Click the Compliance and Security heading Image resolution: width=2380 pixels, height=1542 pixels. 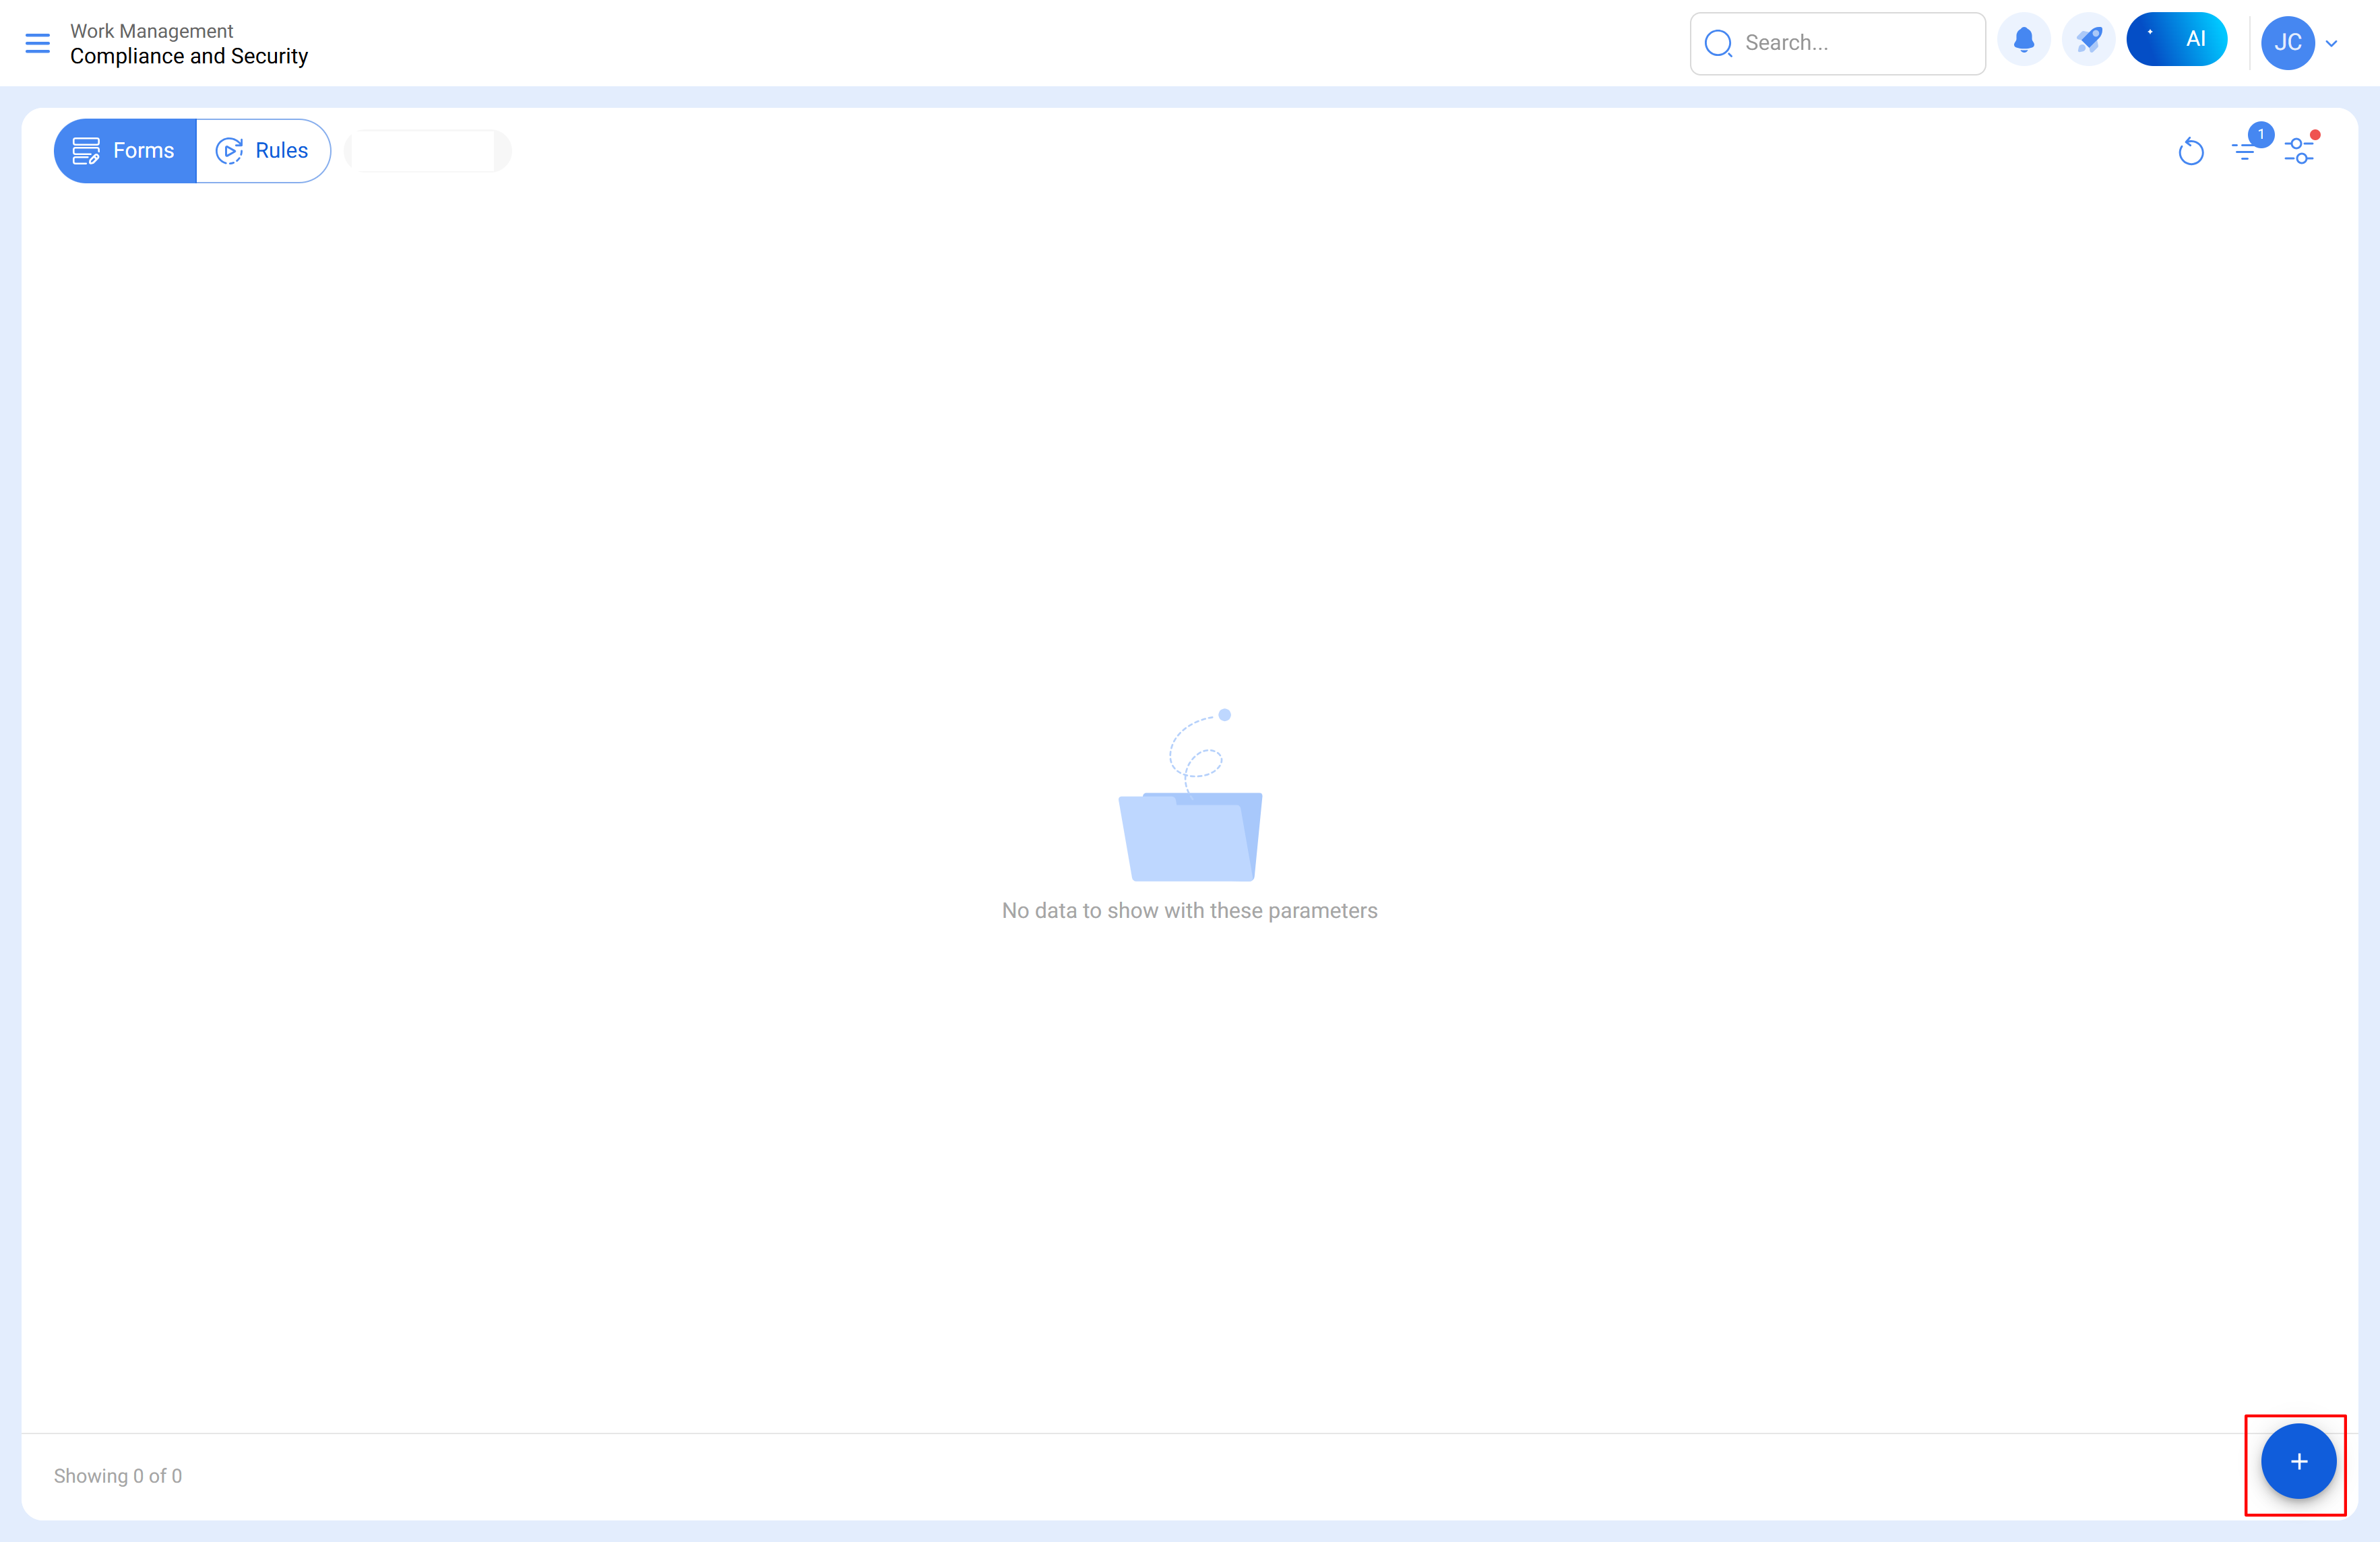[189, 57]
